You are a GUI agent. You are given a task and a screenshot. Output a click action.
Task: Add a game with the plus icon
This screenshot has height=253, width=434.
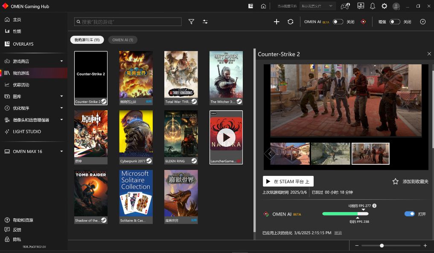tap(277, 22)
